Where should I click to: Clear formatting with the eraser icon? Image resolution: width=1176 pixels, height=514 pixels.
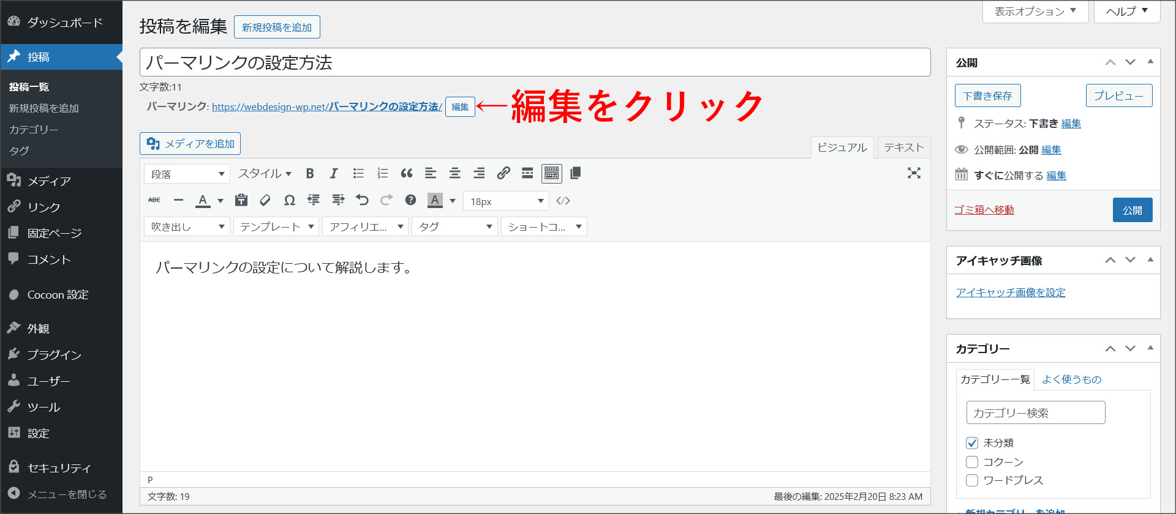pos(265,200)
